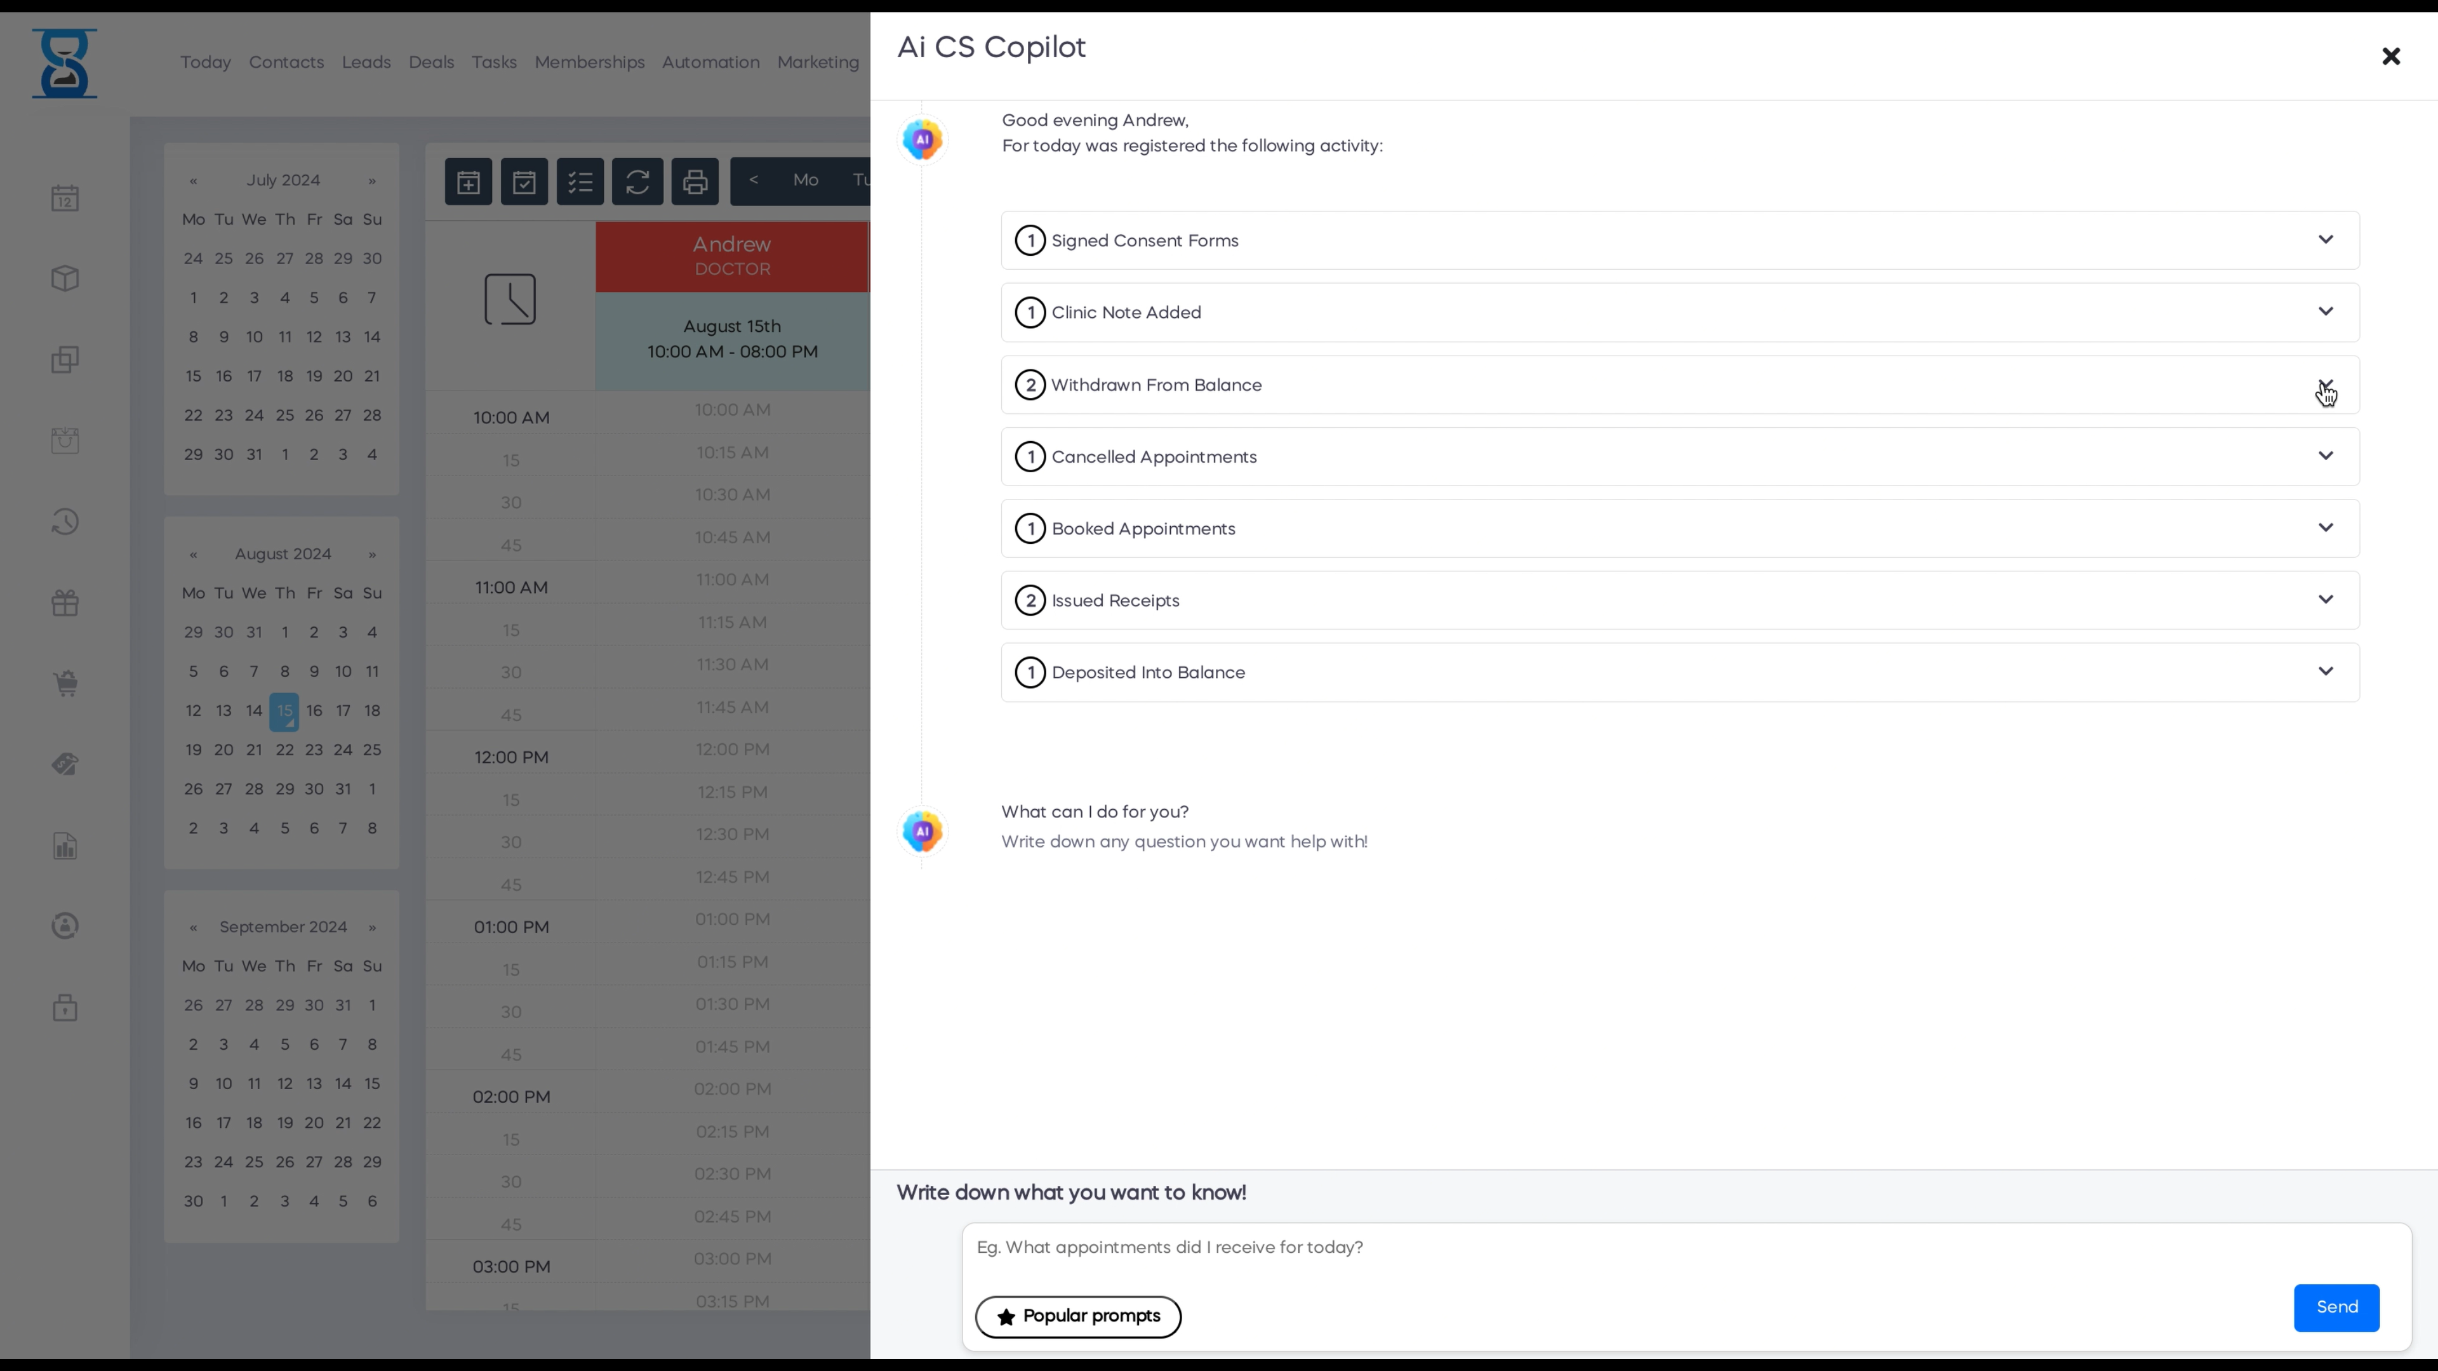Click the Send button
The image size is (2438, 1371).
pos(2335,1307)
